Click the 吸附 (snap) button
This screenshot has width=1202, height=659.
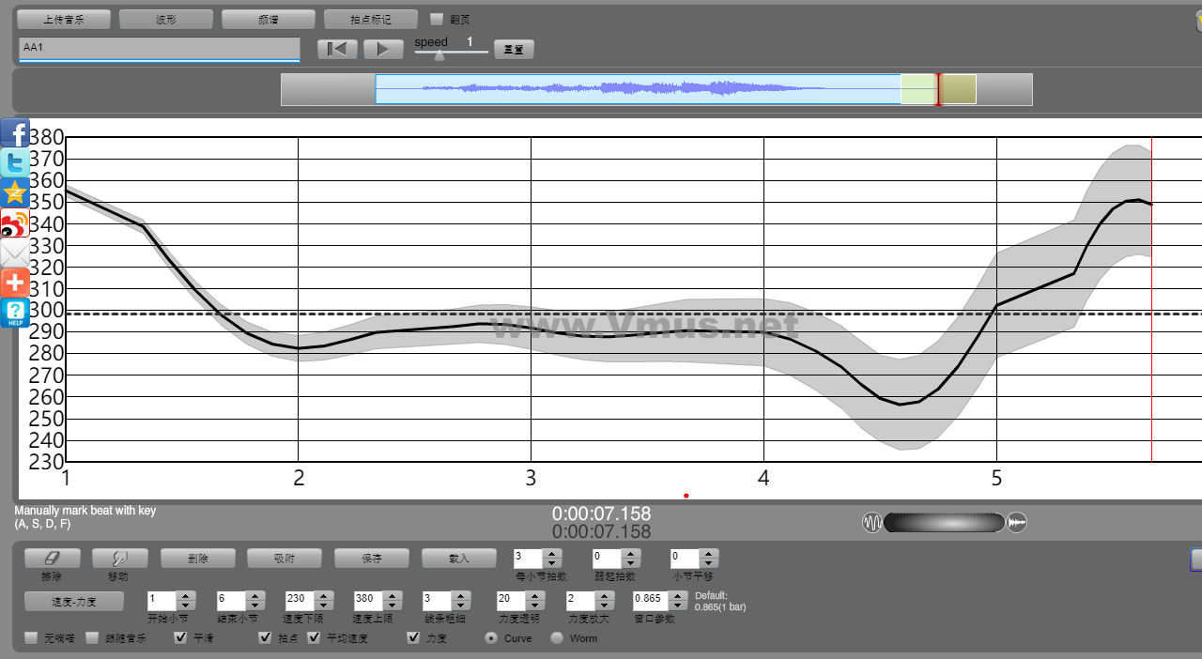pos(285,558)
